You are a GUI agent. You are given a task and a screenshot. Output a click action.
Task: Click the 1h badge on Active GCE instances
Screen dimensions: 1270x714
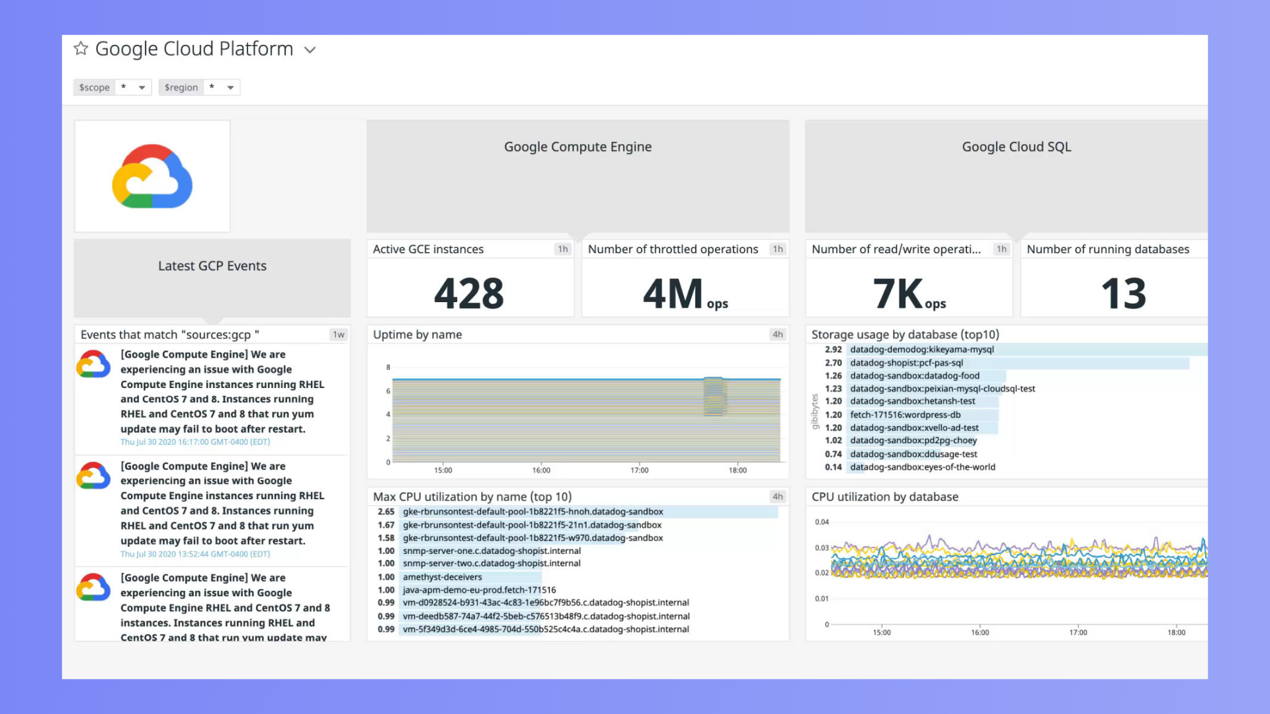pos(563,249)
